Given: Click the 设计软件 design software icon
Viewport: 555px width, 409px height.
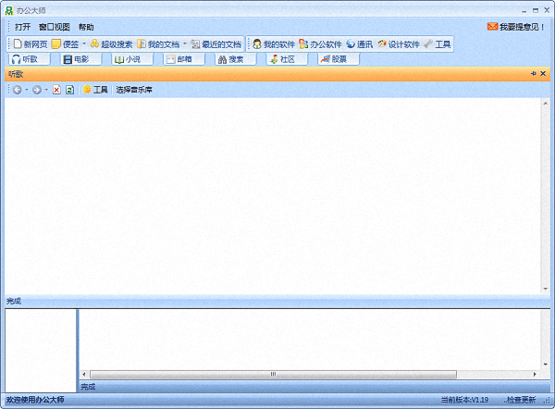Looking at the screenshot, I should pyautogui.click(x=398, y=43).
